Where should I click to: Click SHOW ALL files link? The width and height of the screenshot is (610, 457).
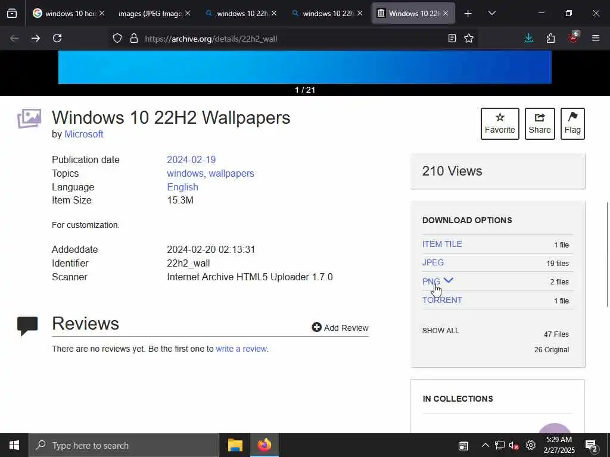click(440, 331)
